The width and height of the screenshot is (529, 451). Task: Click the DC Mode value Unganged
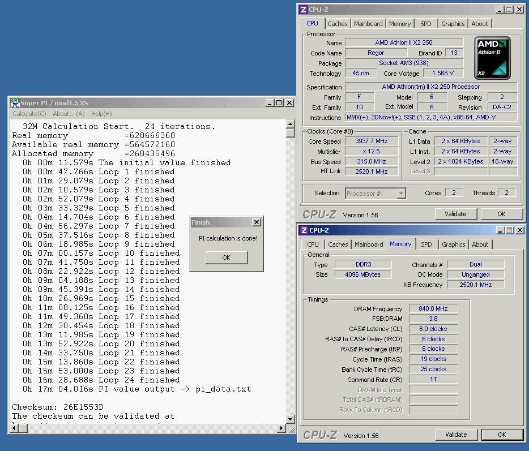(x=476, y=274)
